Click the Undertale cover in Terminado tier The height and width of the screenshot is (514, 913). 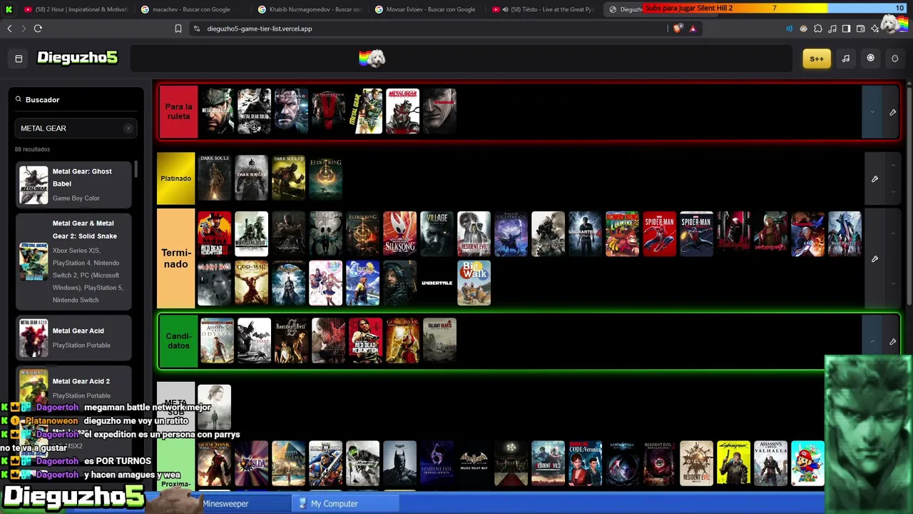pos(437,283)
